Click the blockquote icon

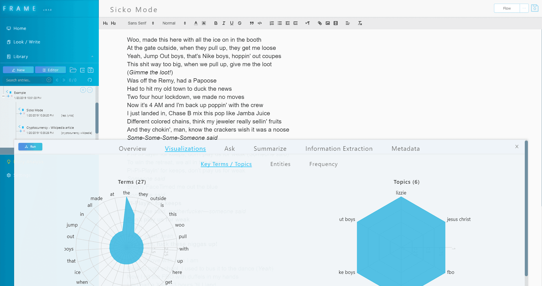pyautogui.click(x=252, y=23)
